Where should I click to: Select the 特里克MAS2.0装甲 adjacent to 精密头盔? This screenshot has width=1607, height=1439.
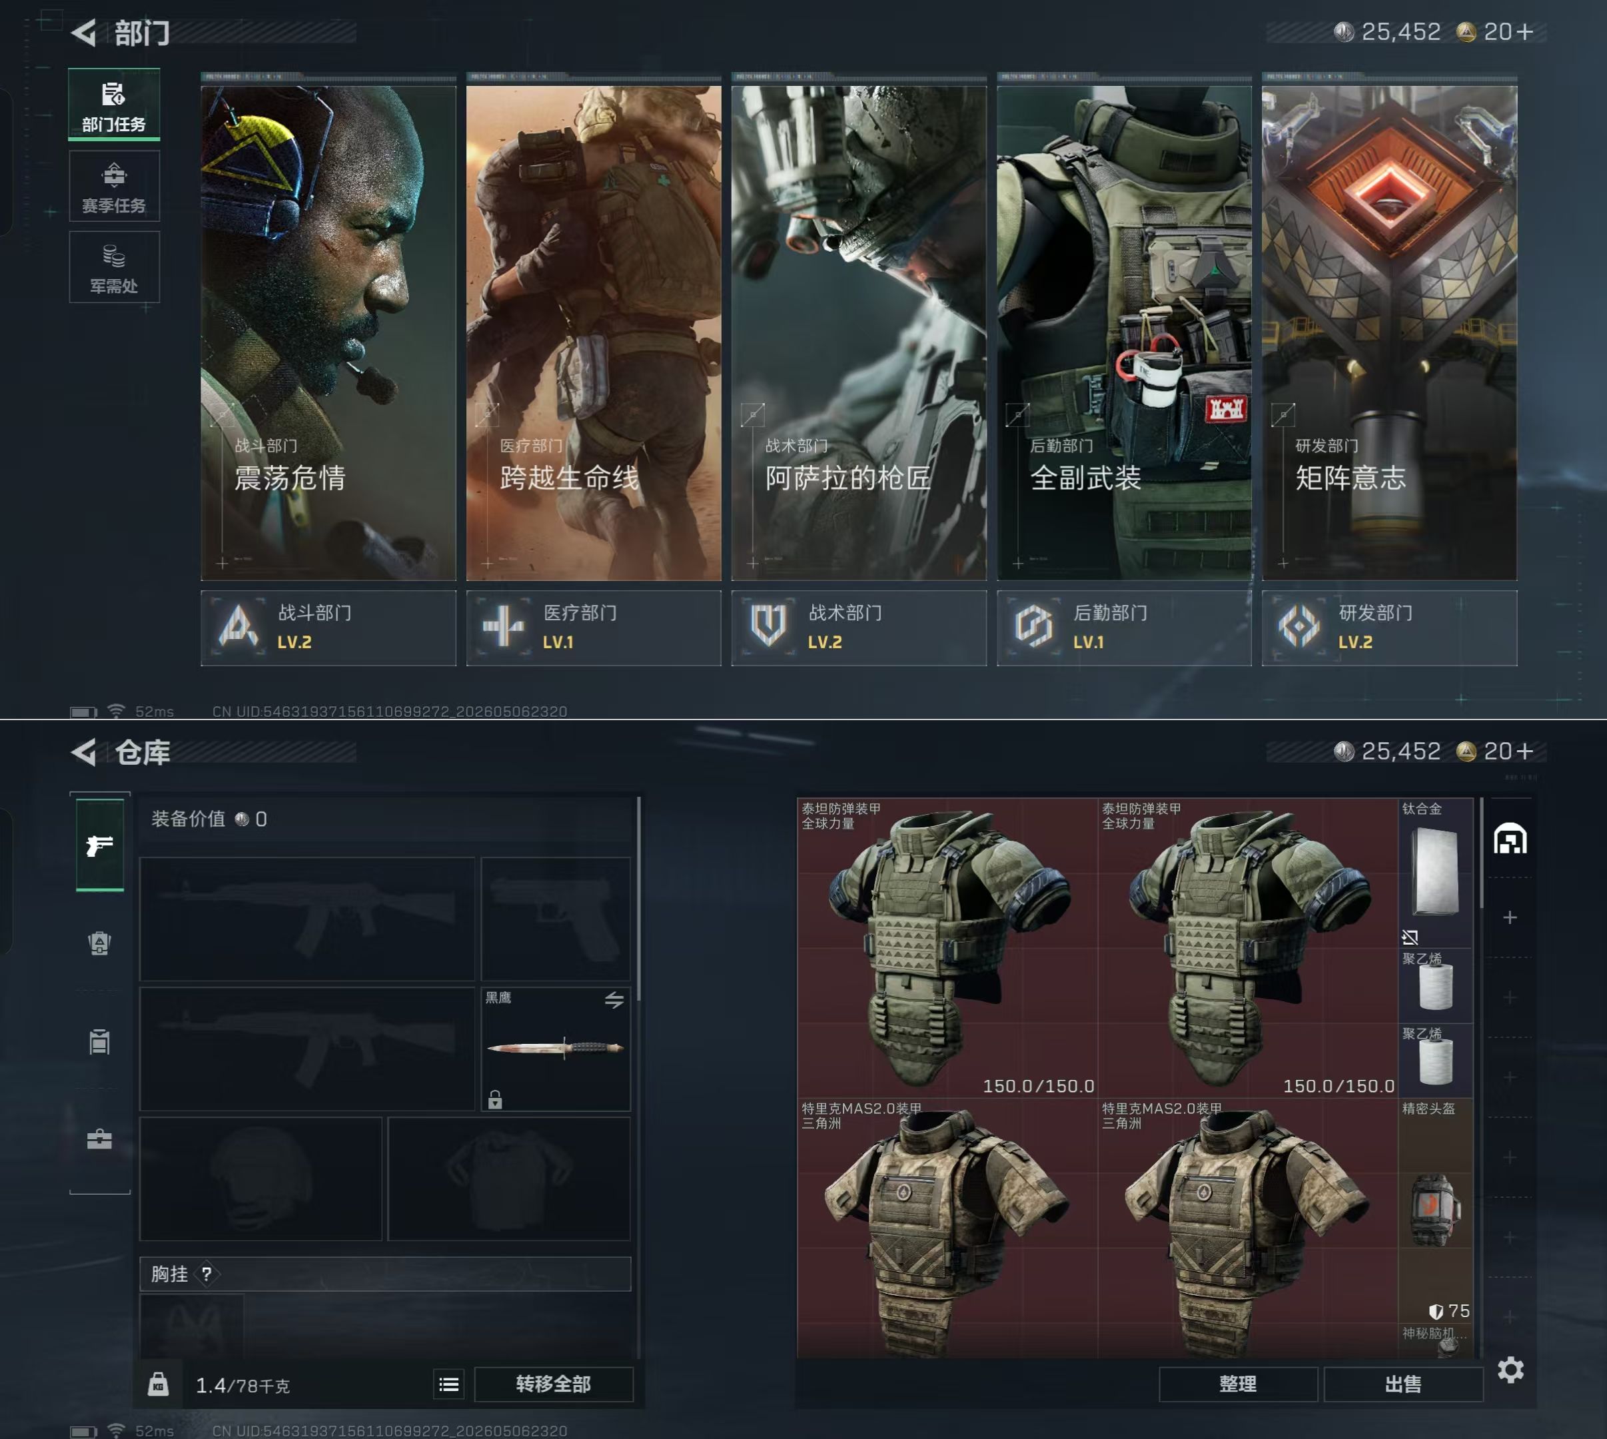pos(1248,1228)
